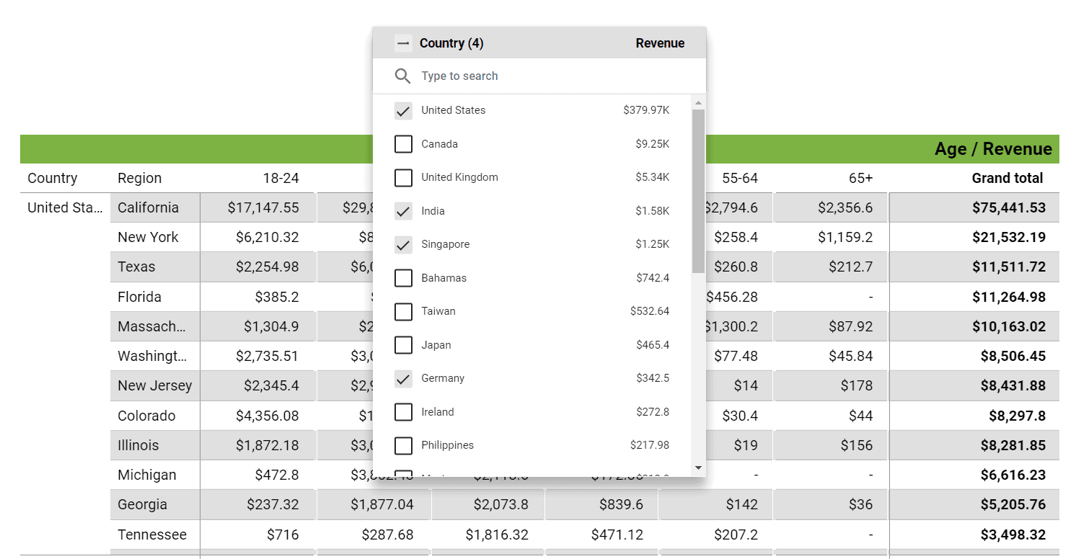1076x559 pixels.
Task: Uncheck India from the filter list
Action: click(x=403, y=211)
